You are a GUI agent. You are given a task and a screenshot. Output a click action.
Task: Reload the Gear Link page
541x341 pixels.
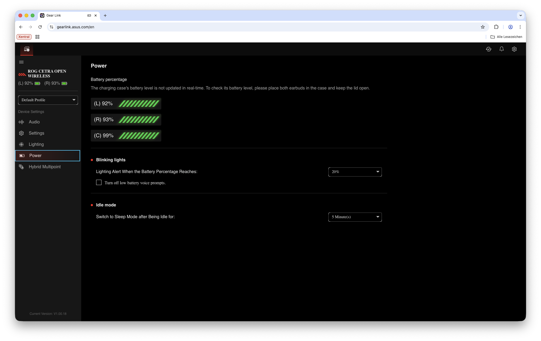[40, 27]
